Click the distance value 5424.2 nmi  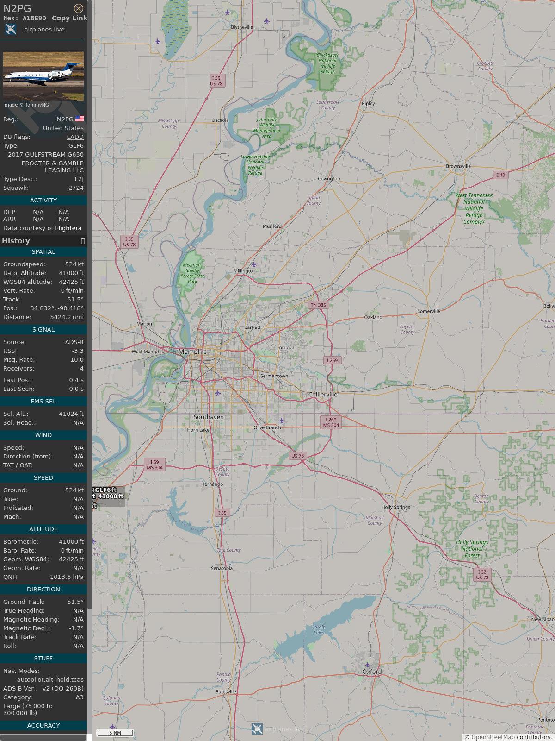click(x=67, y=317)
